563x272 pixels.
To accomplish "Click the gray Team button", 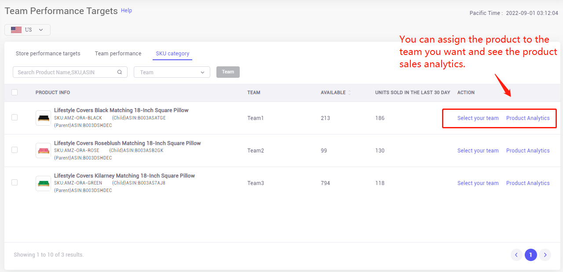I will 228,72.
